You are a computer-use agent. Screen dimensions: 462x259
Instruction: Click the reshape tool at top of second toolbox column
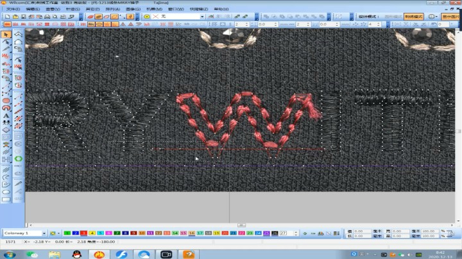point(18,35)
